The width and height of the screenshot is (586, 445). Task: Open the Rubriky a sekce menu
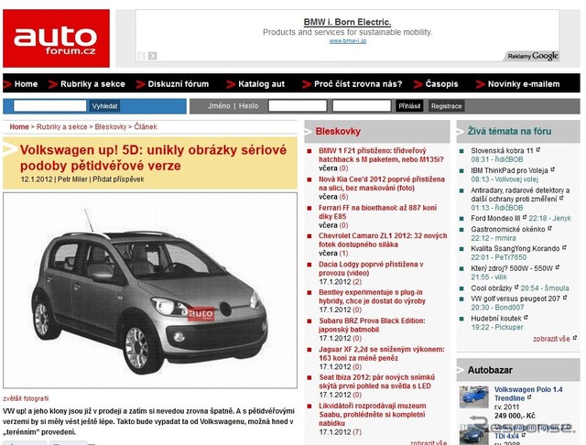(x=92, y=84)
